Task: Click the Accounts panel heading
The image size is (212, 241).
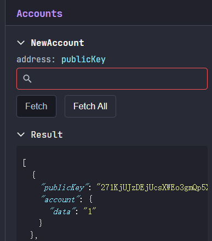Action: [39, 14]
